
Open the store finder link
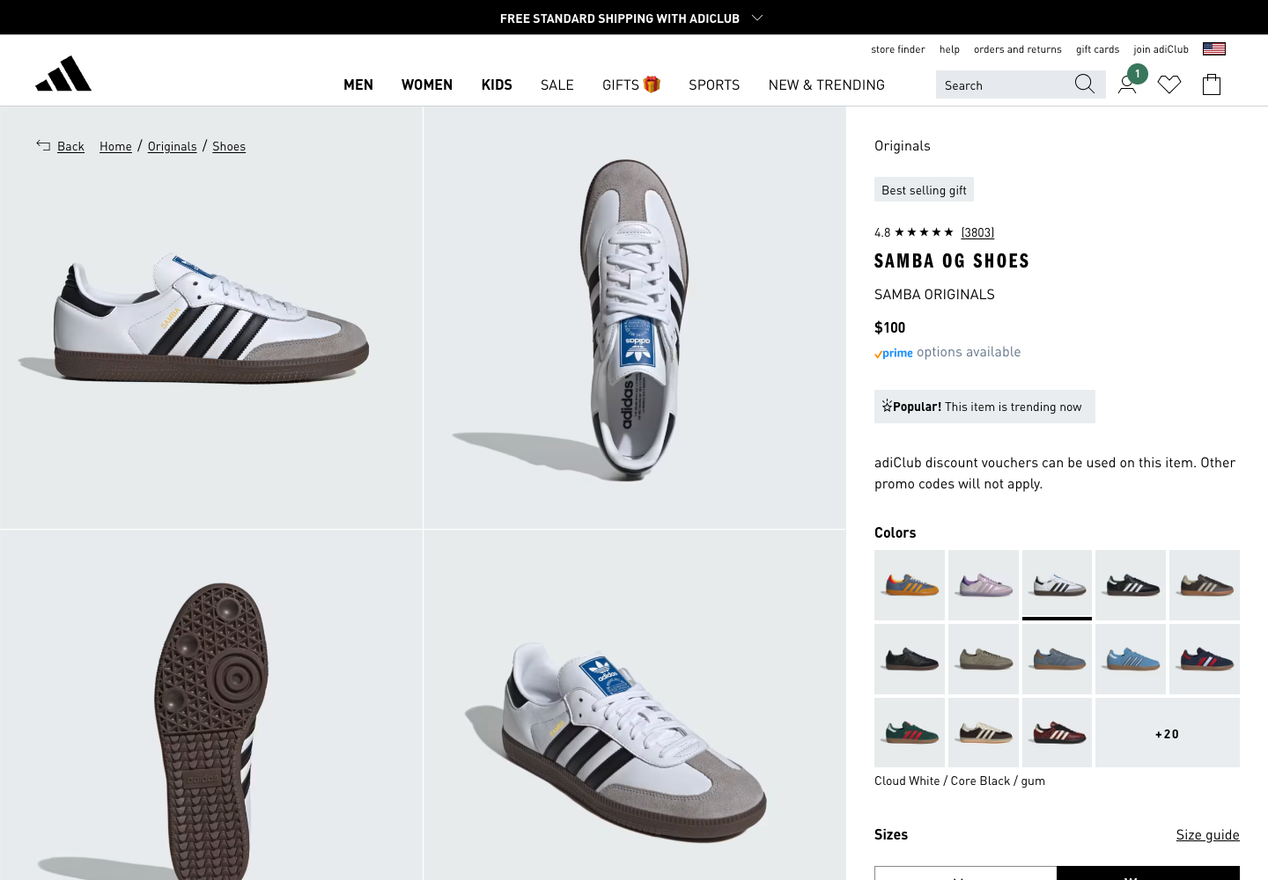click(898, 49)
